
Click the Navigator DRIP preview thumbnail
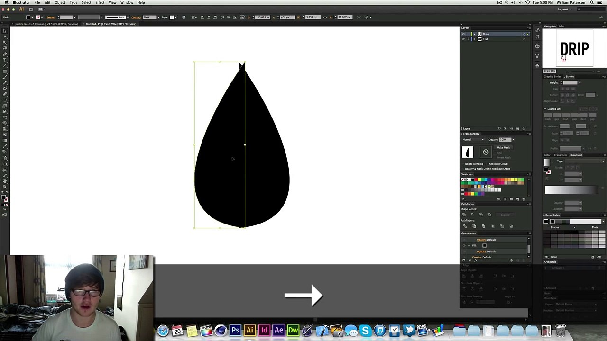point(574,49)
